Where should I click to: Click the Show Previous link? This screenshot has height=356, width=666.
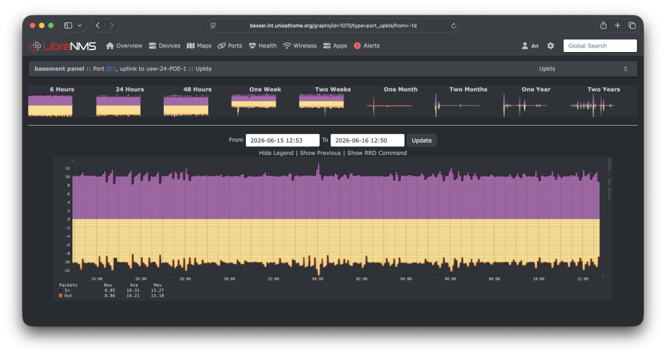[320, 153]
